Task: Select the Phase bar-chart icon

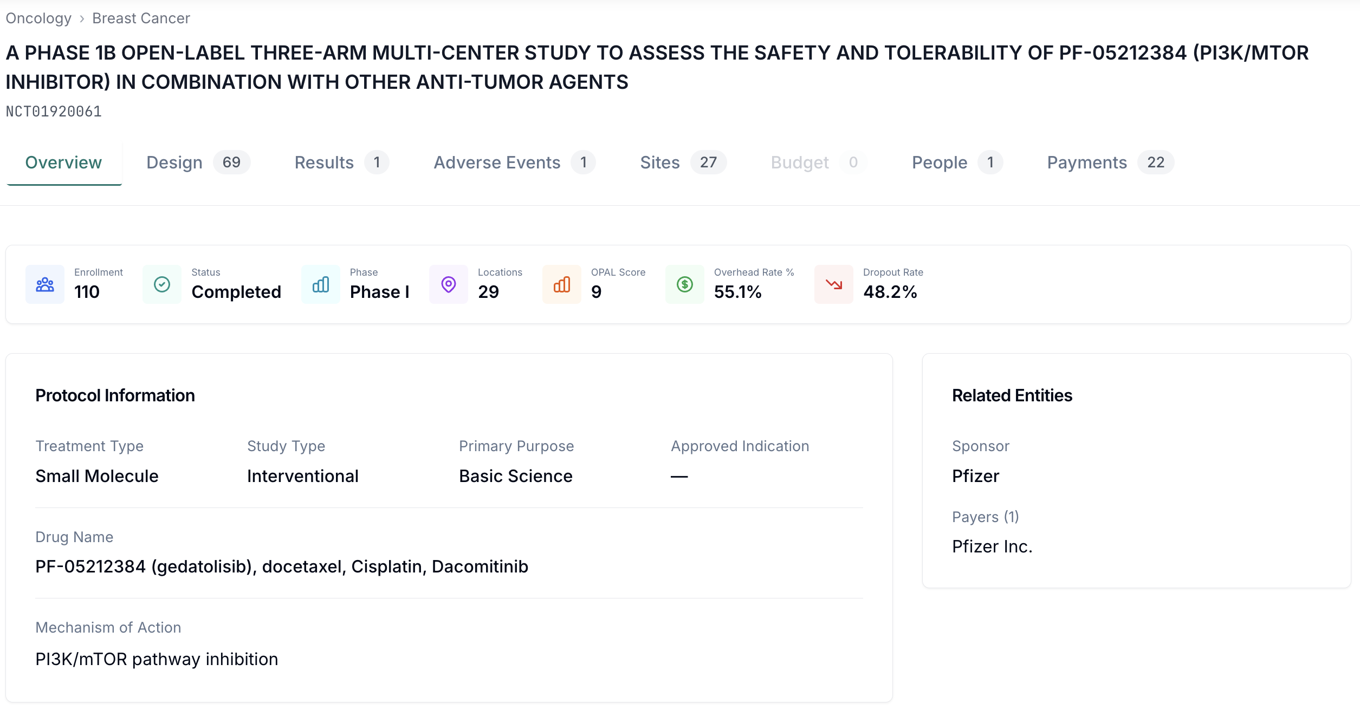Action: tap(320, 284)
